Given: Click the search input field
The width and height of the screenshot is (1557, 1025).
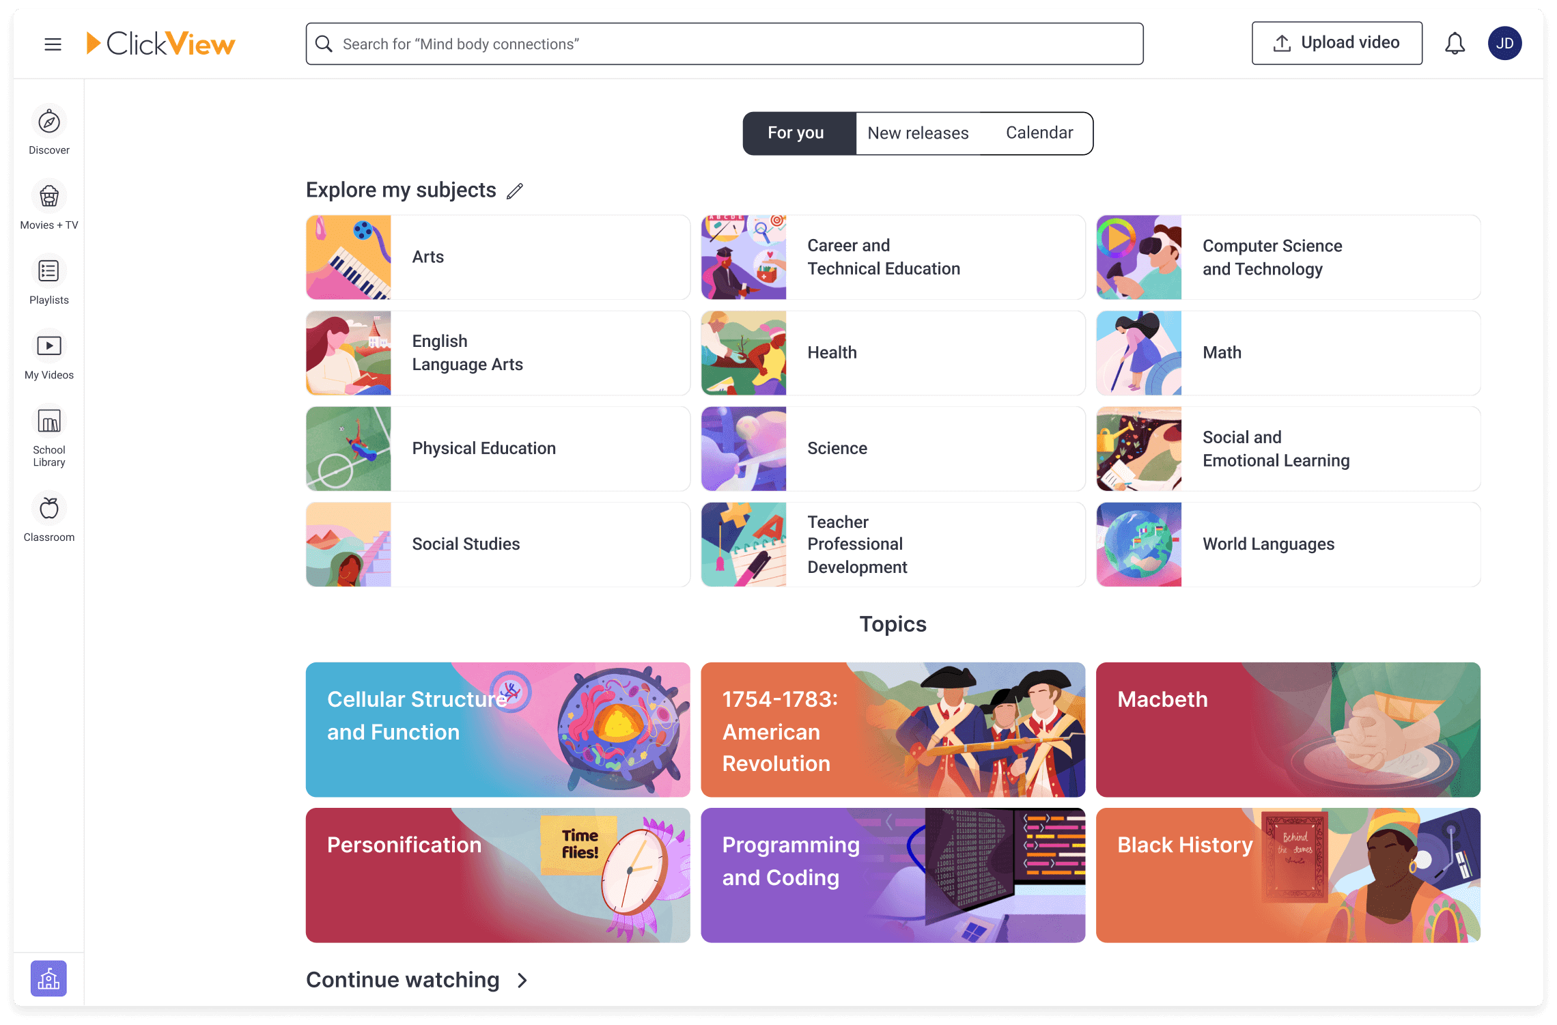Looking at the screenshot, I should 724,44.
